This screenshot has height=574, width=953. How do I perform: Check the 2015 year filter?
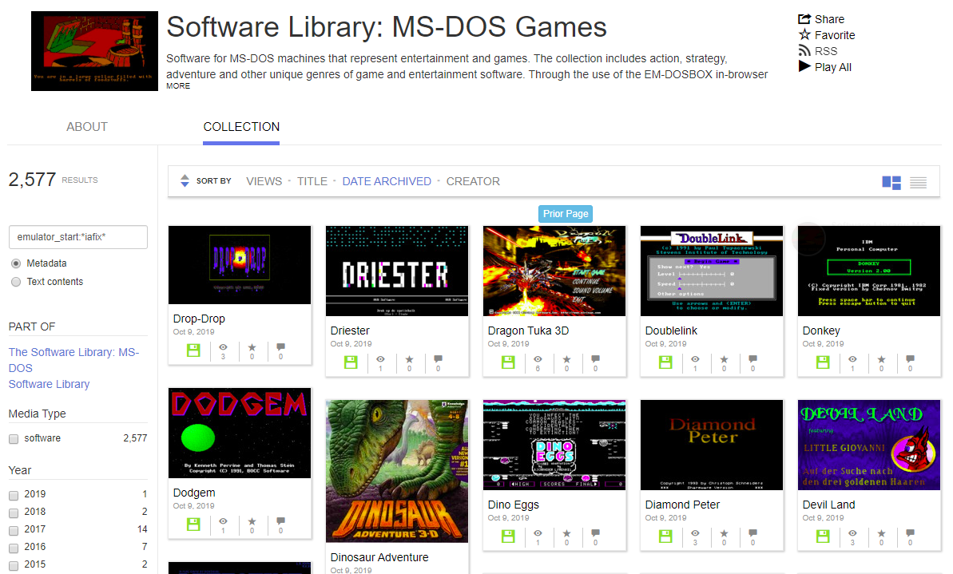click(x=14, y=565)
